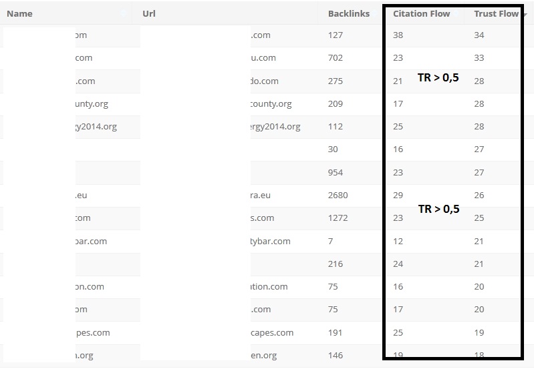The width and height of the screenshot is (534, 373).
Task: Select the backlinks value 702
Action: click(336, 58)
